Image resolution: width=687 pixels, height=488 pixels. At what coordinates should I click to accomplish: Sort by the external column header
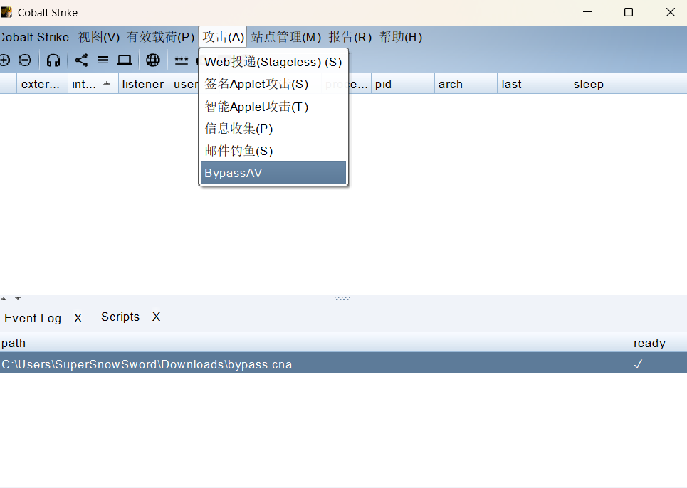click(42, 84)
